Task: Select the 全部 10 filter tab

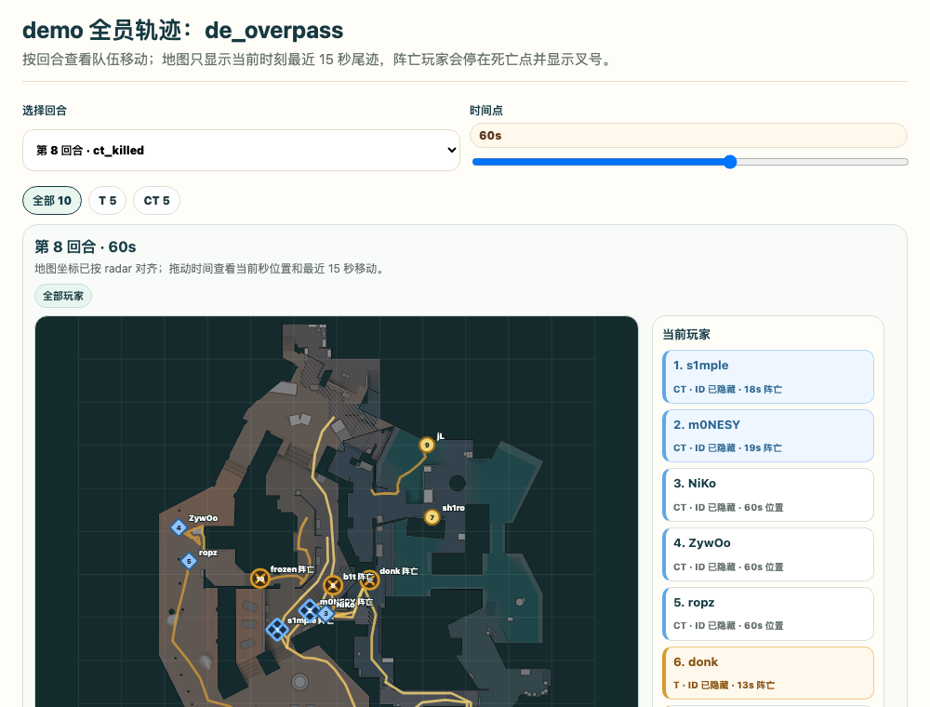Action: pos(52,201)
